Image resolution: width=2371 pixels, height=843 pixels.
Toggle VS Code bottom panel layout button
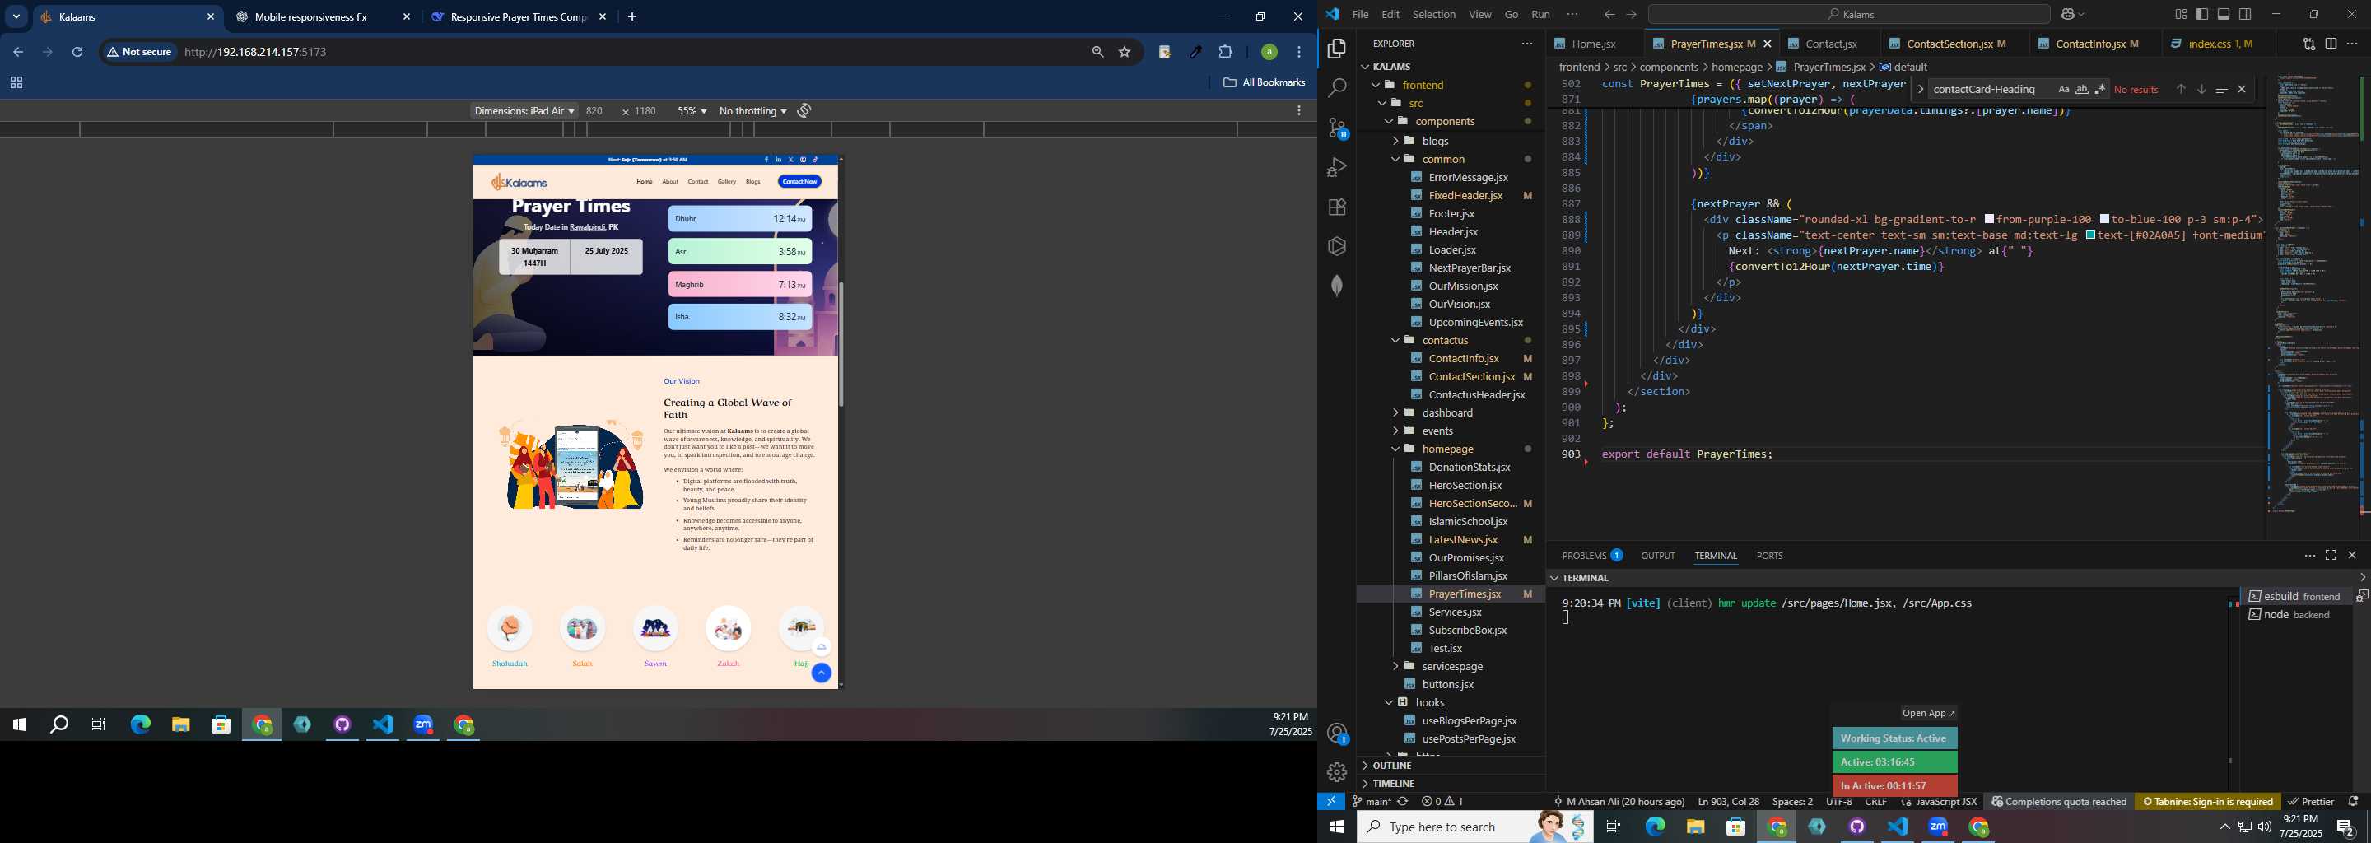[x=2224, y=14]
